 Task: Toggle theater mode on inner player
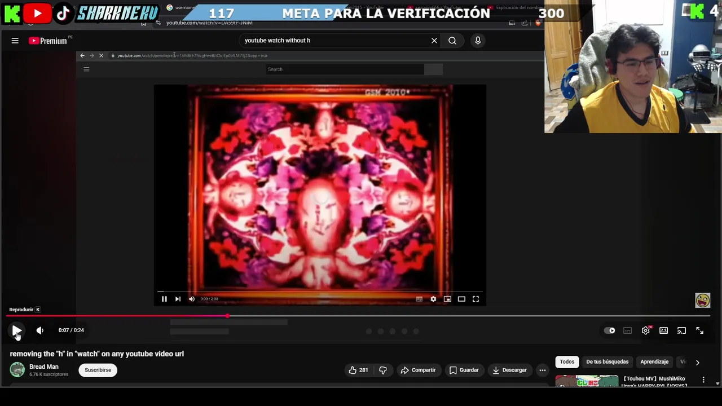coord(461,299)
